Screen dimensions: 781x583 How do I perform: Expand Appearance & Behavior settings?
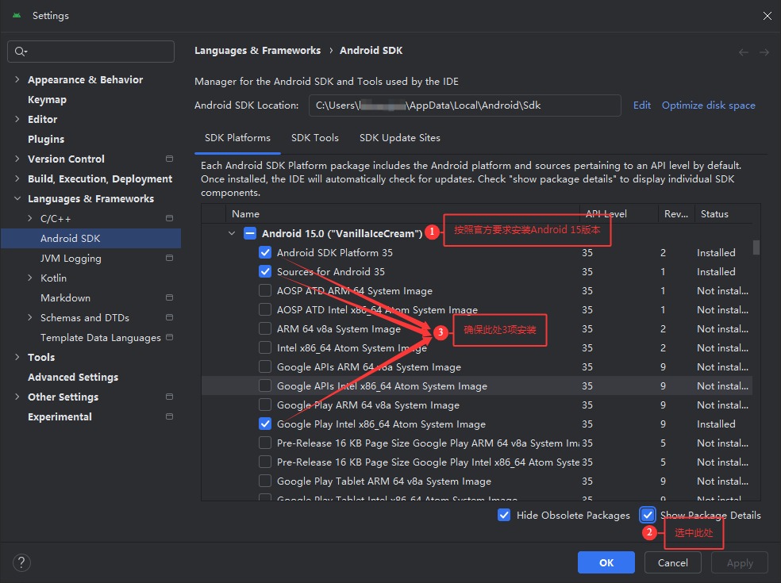pos(17,79)
